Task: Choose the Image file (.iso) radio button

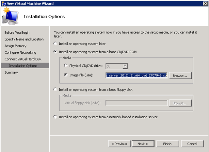Action: tap(66, 75)
